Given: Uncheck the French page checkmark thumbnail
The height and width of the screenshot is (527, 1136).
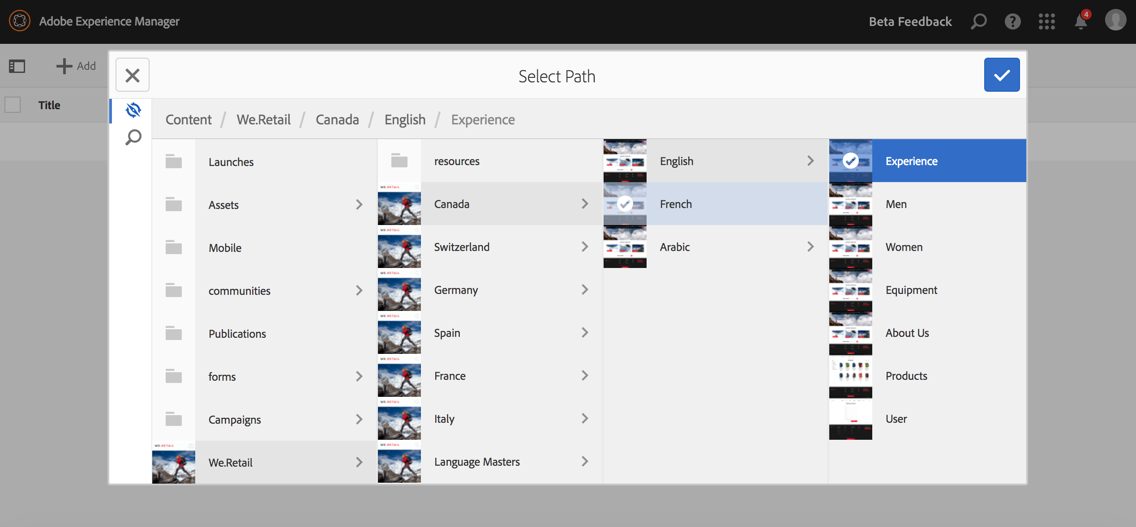Looking at the screenshot, I should click(x=625, y=204).
